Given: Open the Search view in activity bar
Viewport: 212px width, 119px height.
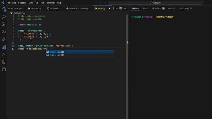Looking at the screenshot, I should click(4, 17).
